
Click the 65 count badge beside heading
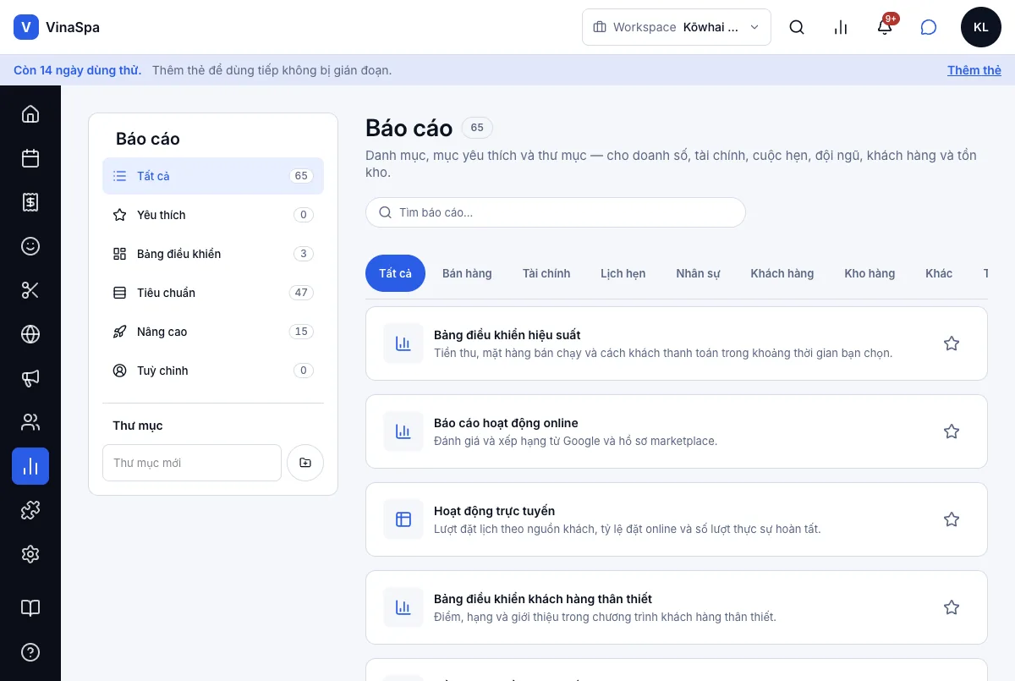click(477, 128)
